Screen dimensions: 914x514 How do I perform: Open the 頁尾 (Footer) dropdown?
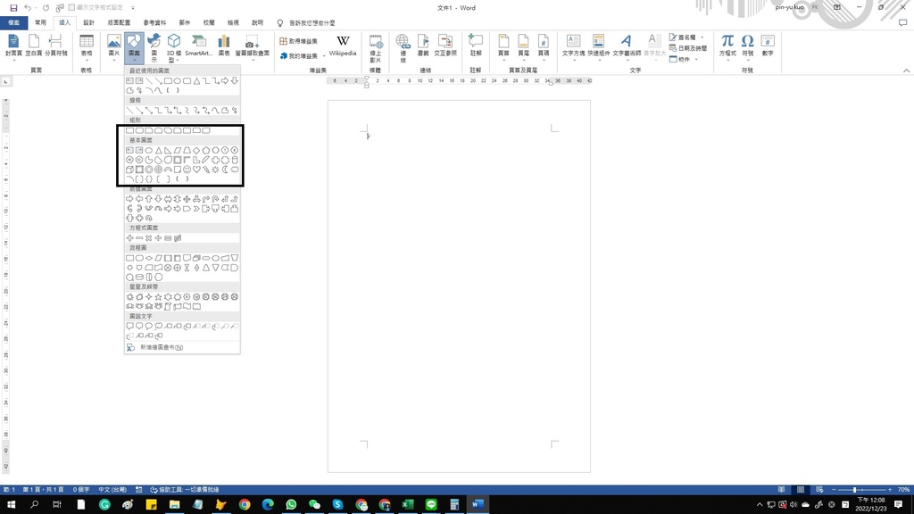pyautogui.click(x=523, y=47)
